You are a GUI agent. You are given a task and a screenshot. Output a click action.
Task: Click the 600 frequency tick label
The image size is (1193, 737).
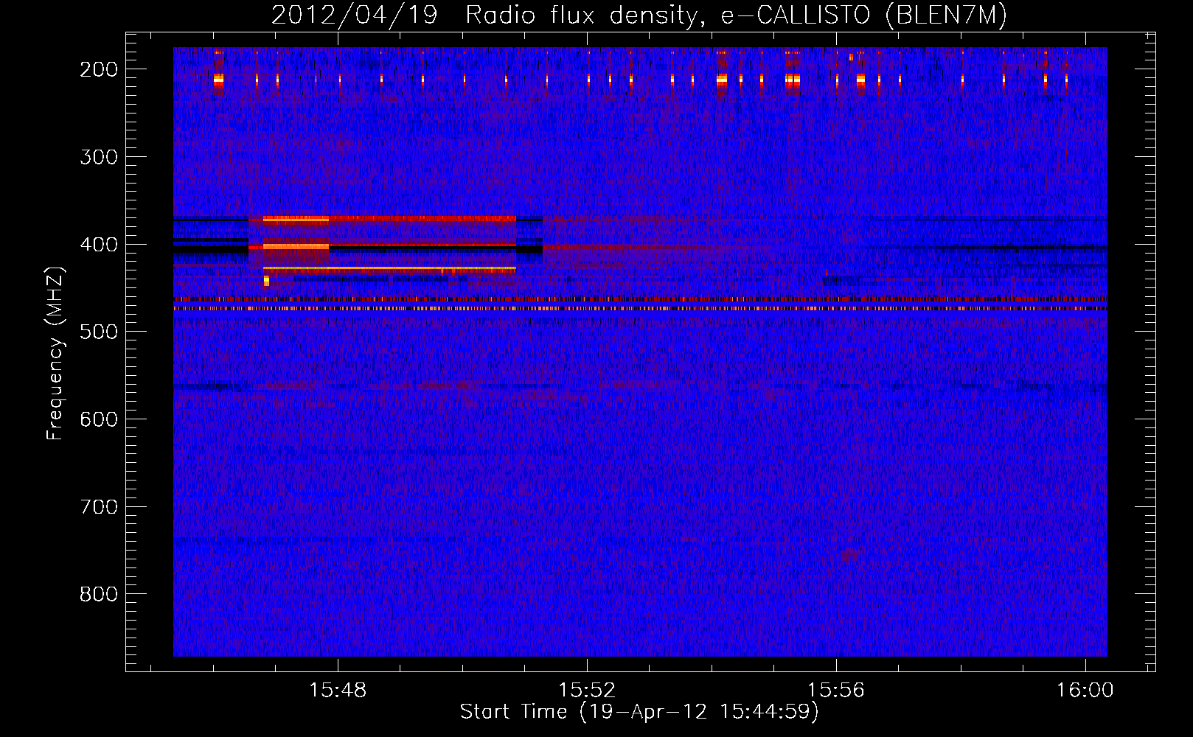[x=99, y=419]
